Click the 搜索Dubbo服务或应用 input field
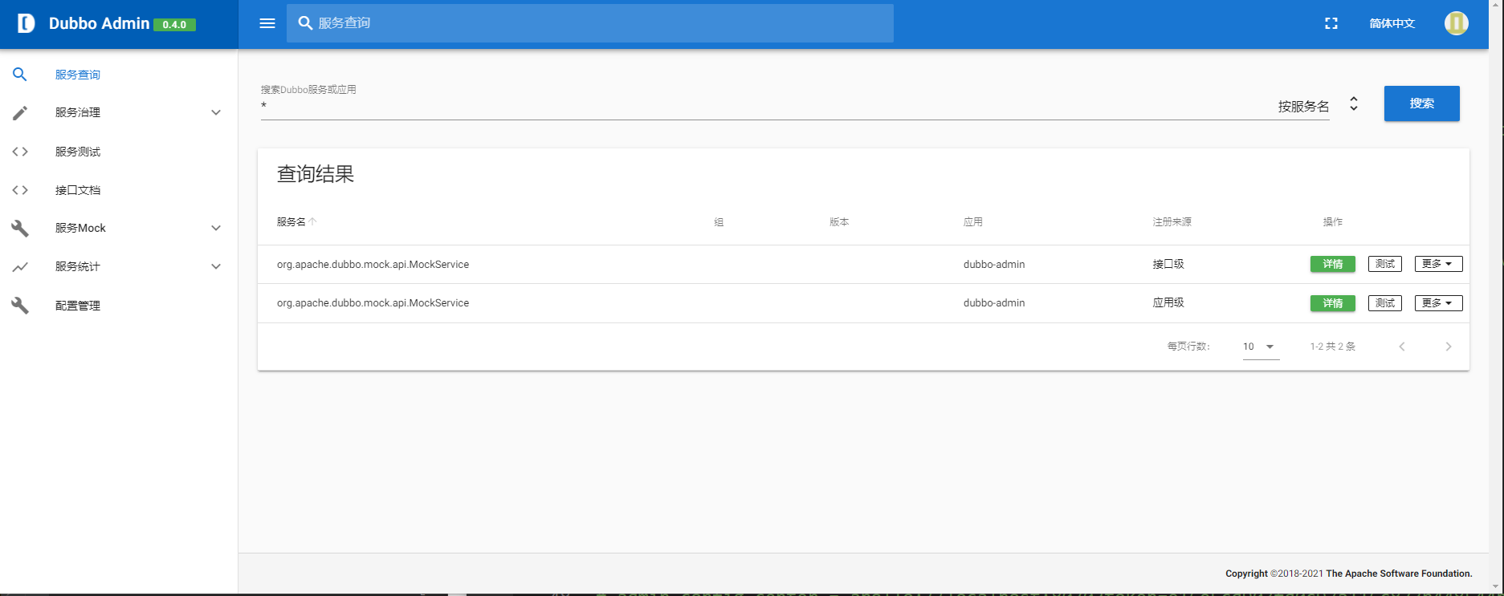1504x596 pixels. point(763,106)
